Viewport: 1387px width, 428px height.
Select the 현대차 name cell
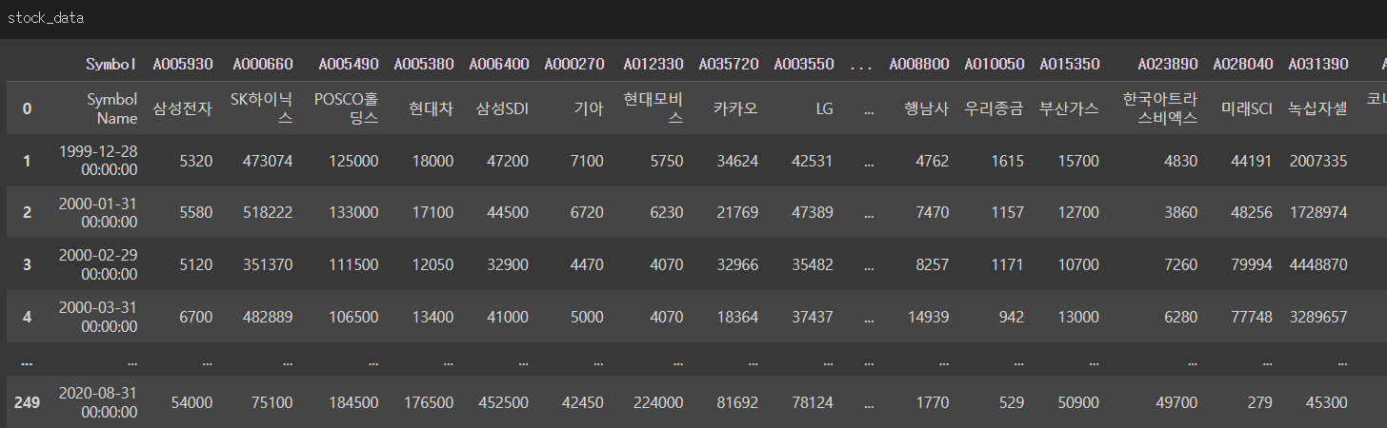point(433,108)
